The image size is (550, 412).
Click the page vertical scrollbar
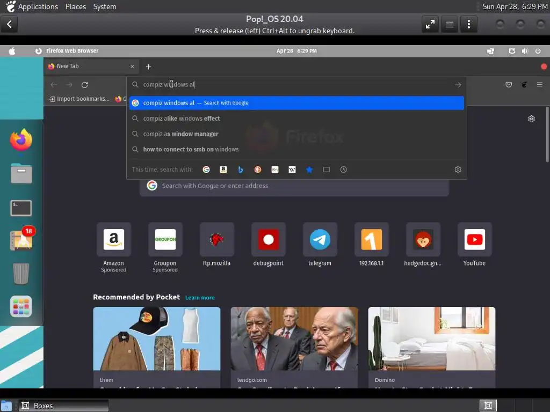(547, 135)
